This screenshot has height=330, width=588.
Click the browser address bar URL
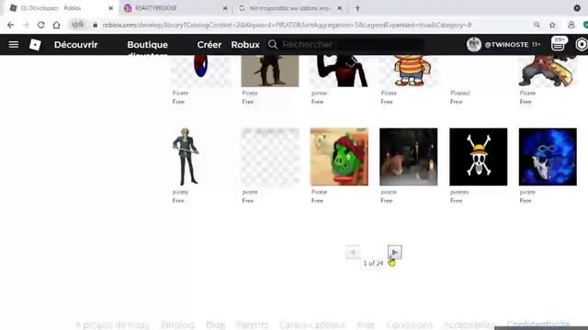click(x=287, y=25)
